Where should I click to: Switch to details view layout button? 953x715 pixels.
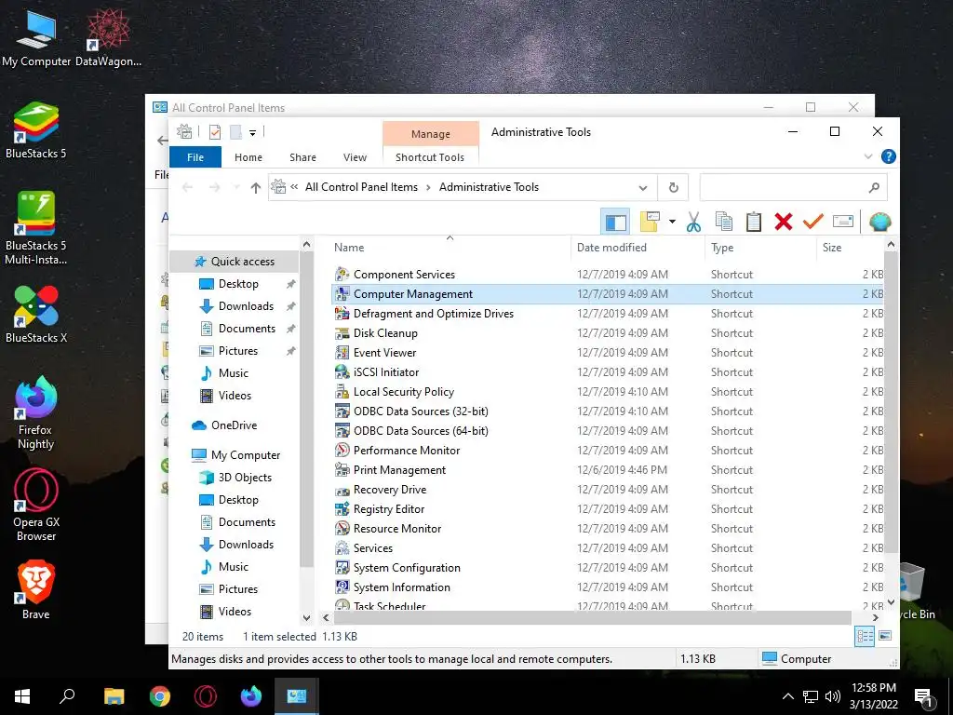pyautogui.click(x=865, y=637)
